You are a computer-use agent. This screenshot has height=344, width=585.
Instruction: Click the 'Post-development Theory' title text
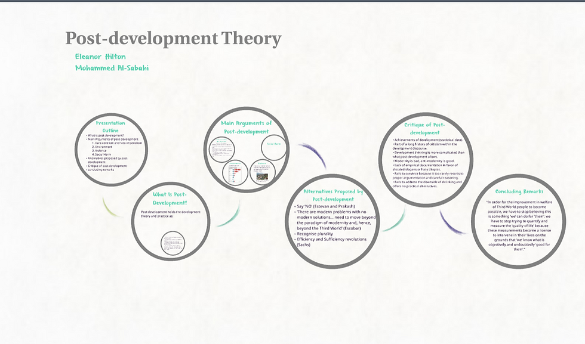coord(173,39)
